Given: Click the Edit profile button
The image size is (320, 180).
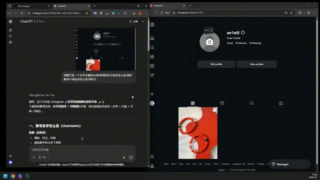Looking at the screenshot, I should (216, 64).
